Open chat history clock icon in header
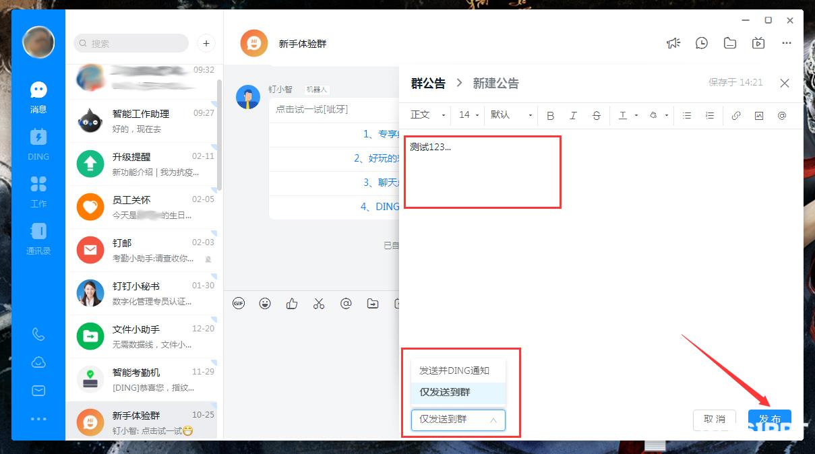The image size is (815, 454). tap(702, 43)
